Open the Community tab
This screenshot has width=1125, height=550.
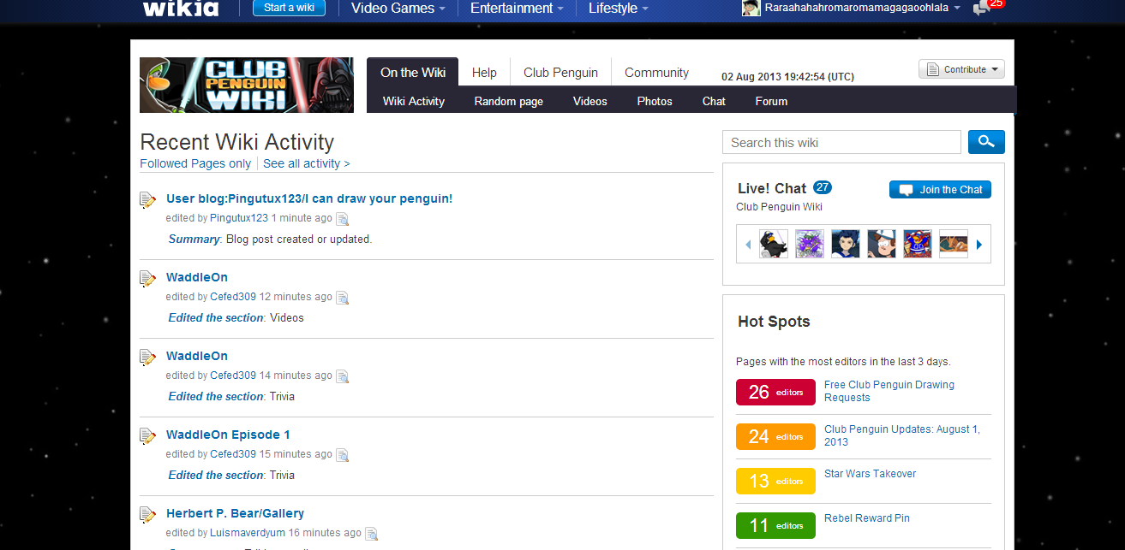pyautogui.click(x=656, y=73)
